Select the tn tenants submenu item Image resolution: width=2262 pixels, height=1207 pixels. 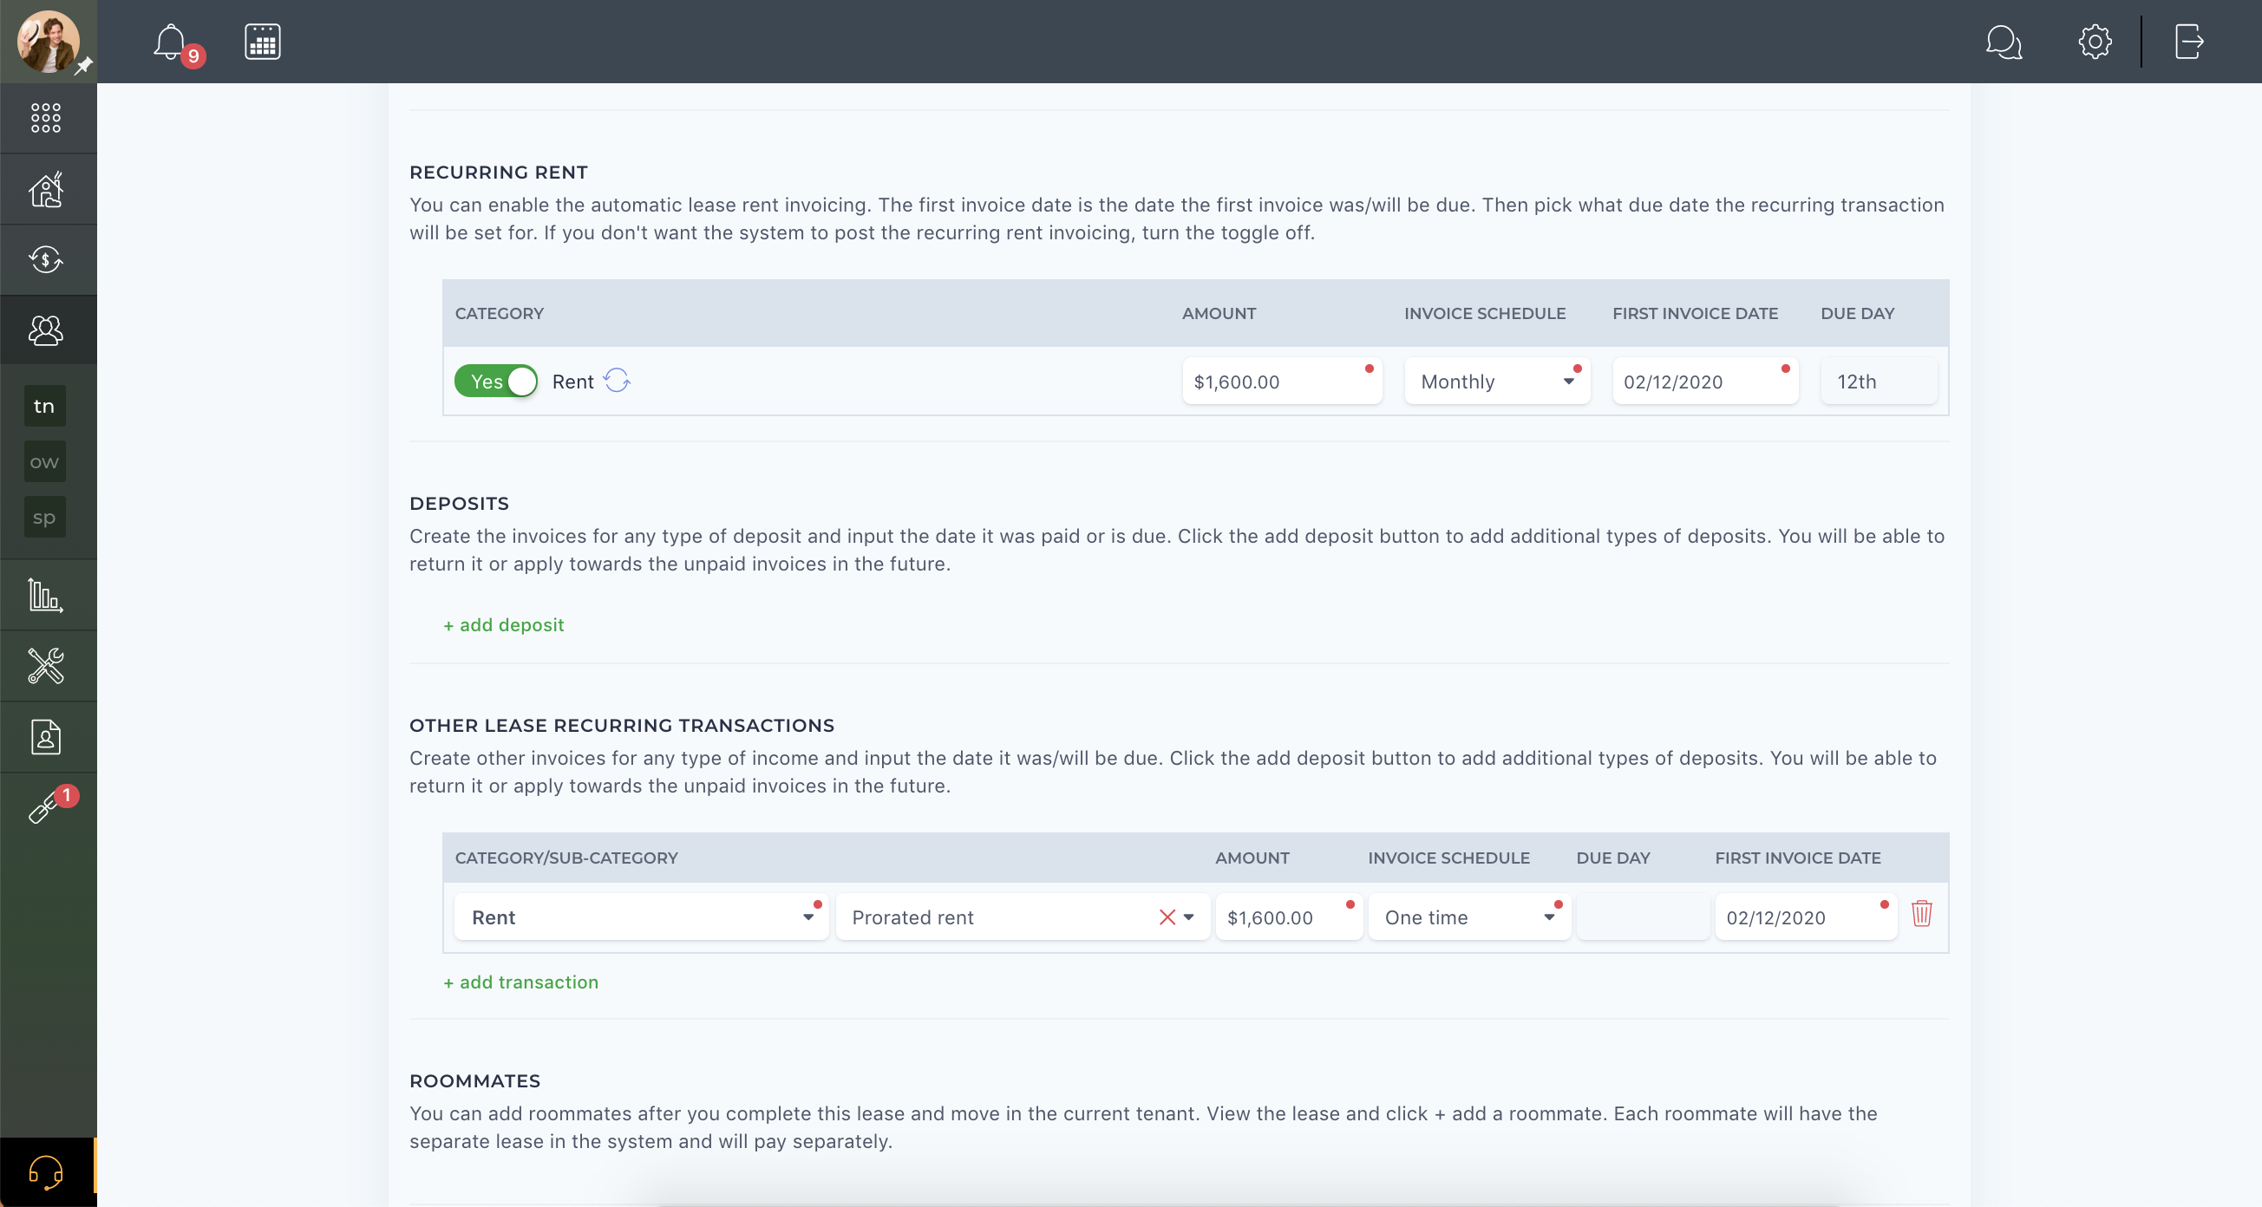(x=45, y=406)
